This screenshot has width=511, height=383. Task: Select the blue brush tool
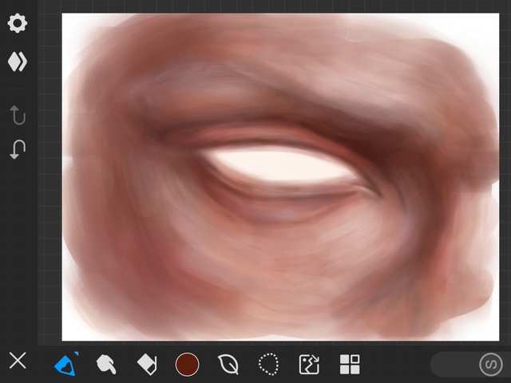point(64,365)
